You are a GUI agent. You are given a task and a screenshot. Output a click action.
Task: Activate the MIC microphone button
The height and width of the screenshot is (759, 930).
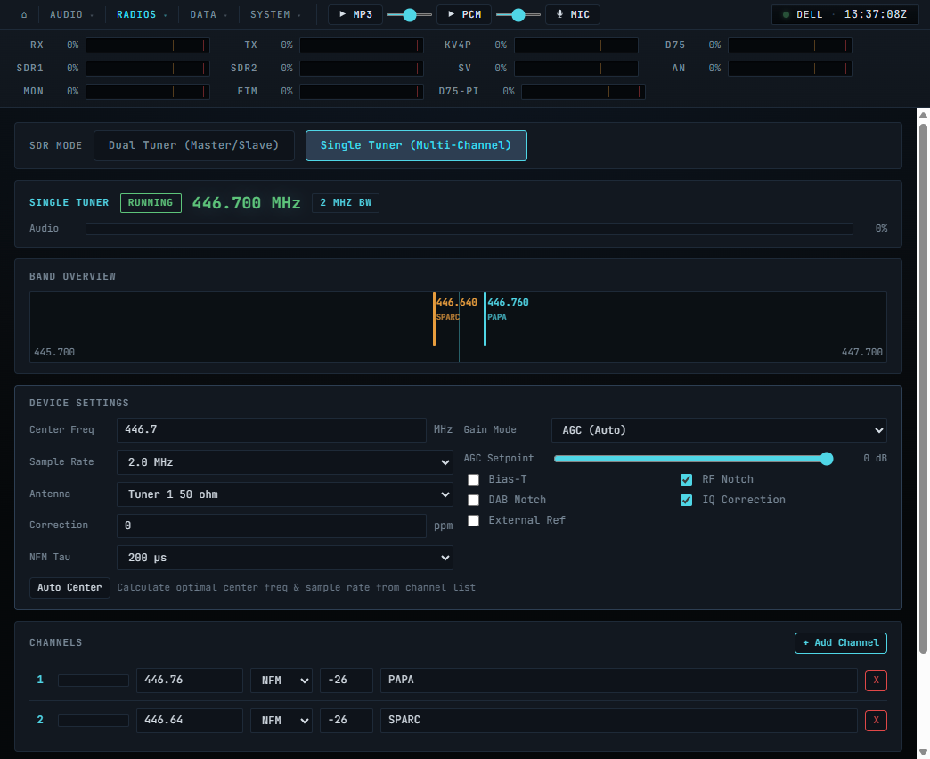573,14
